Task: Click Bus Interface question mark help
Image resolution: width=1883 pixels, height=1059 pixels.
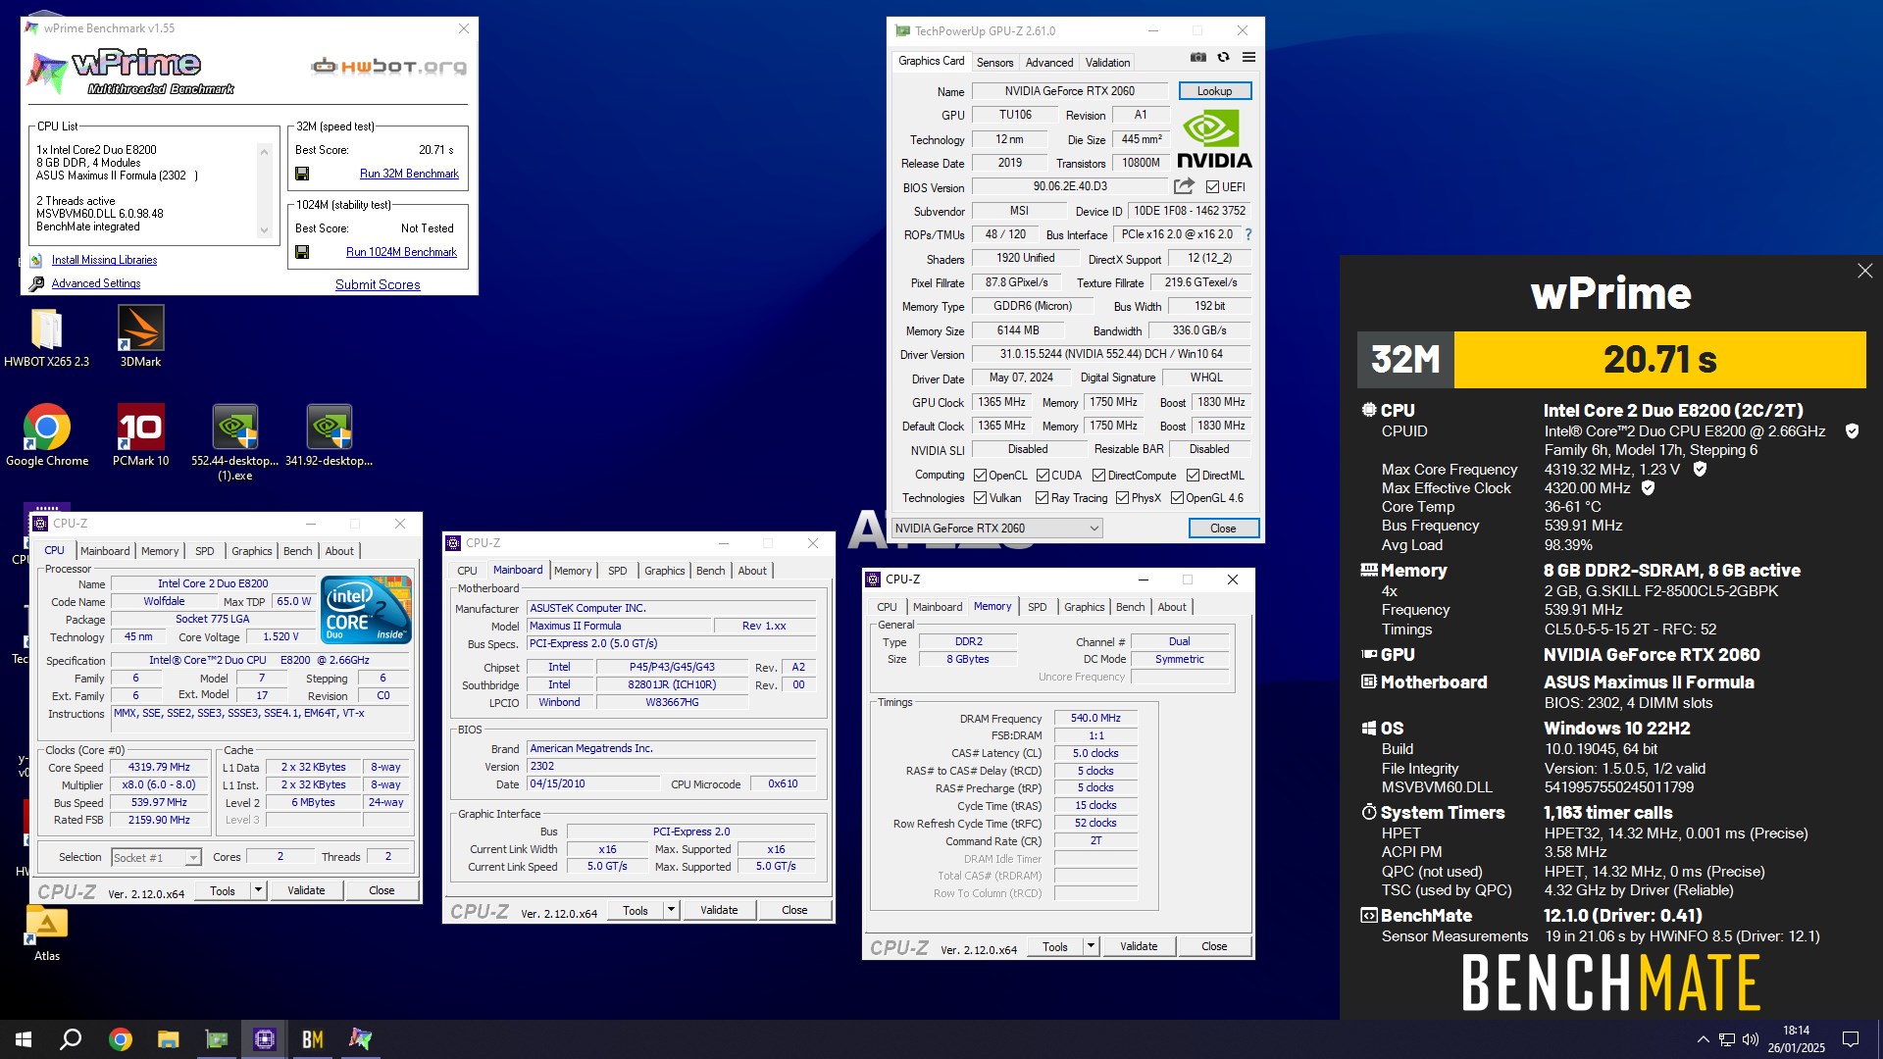Action: 1247,234
